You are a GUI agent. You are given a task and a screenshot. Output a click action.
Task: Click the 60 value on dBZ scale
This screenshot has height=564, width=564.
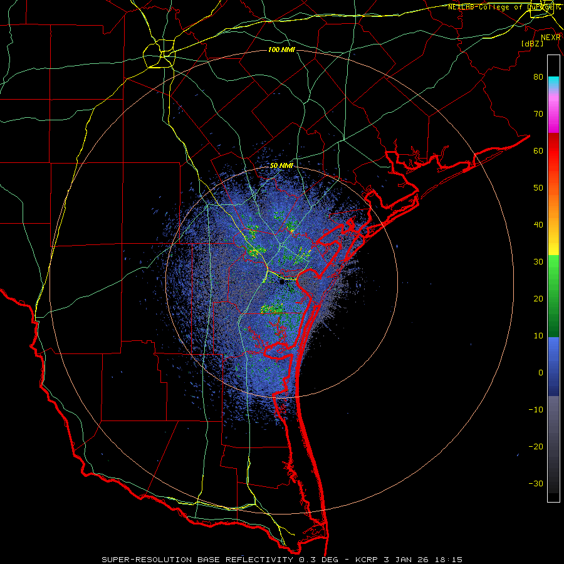pyautogui.click(x=538, y=150)
